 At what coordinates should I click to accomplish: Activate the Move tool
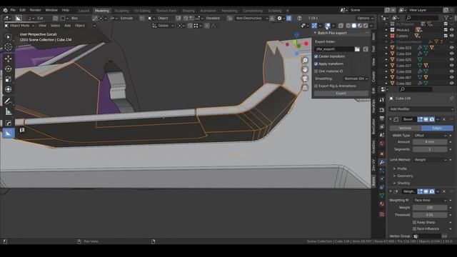[8, 59]
